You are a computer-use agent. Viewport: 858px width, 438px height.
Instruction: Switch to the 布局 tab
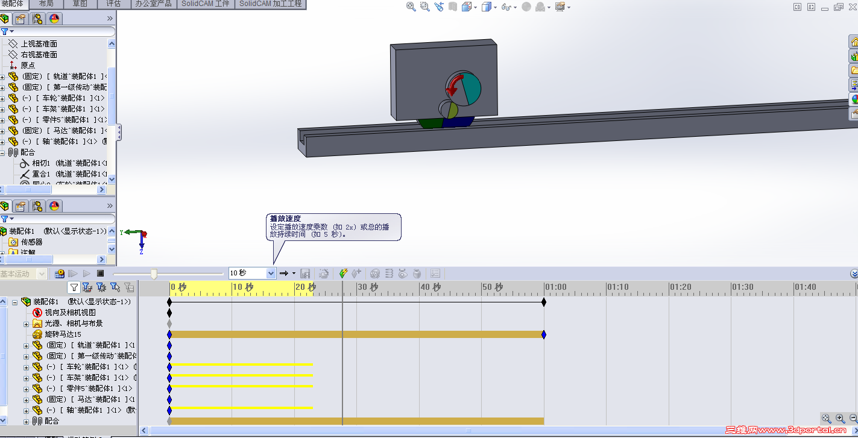[46, 4]
